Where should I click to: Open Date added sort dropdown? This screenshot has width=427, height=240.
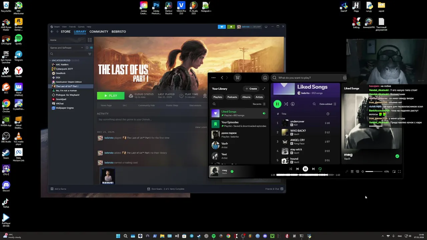click(x=328, y=104)
